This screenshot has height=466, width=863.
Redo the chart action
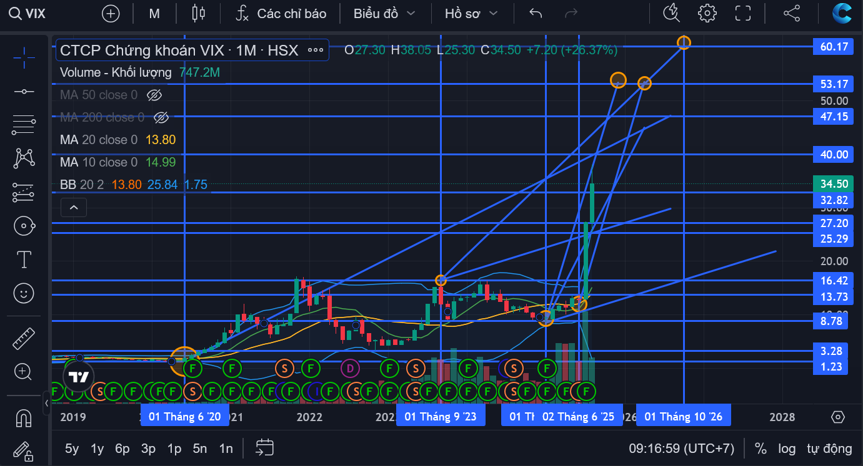click(571, 13)
